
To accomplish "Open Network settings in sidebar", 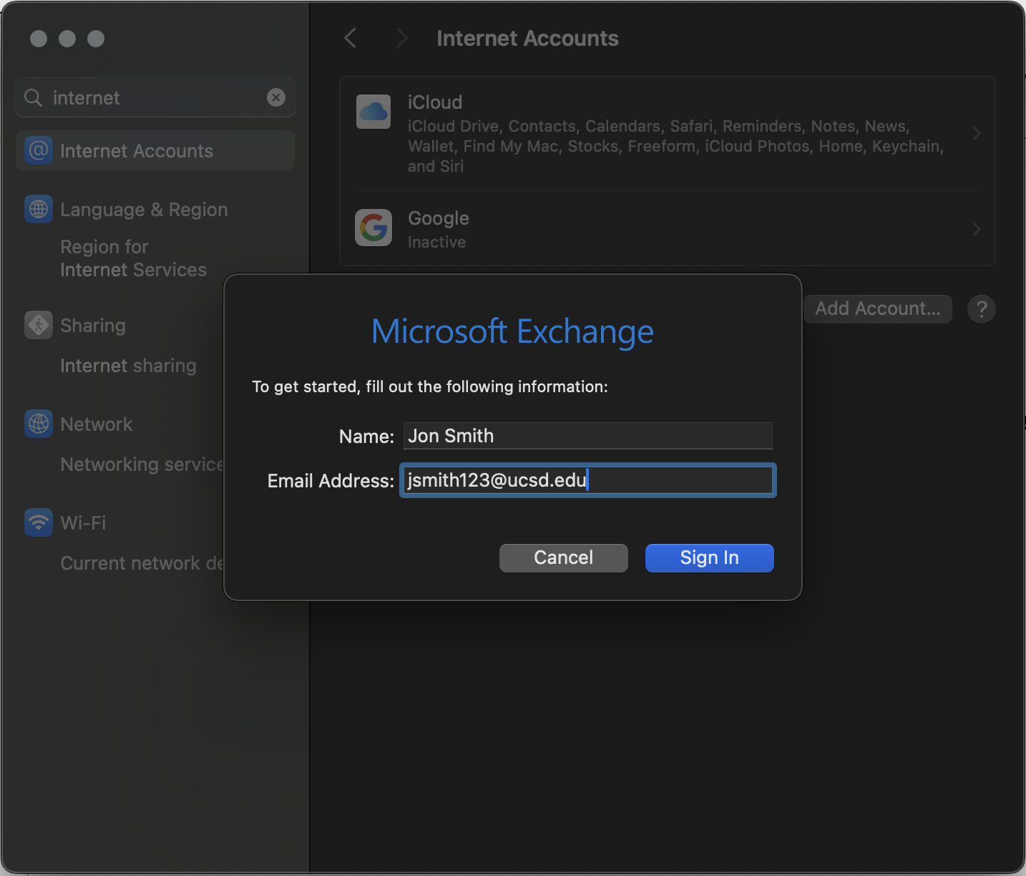I will click(x=97, y=424).
